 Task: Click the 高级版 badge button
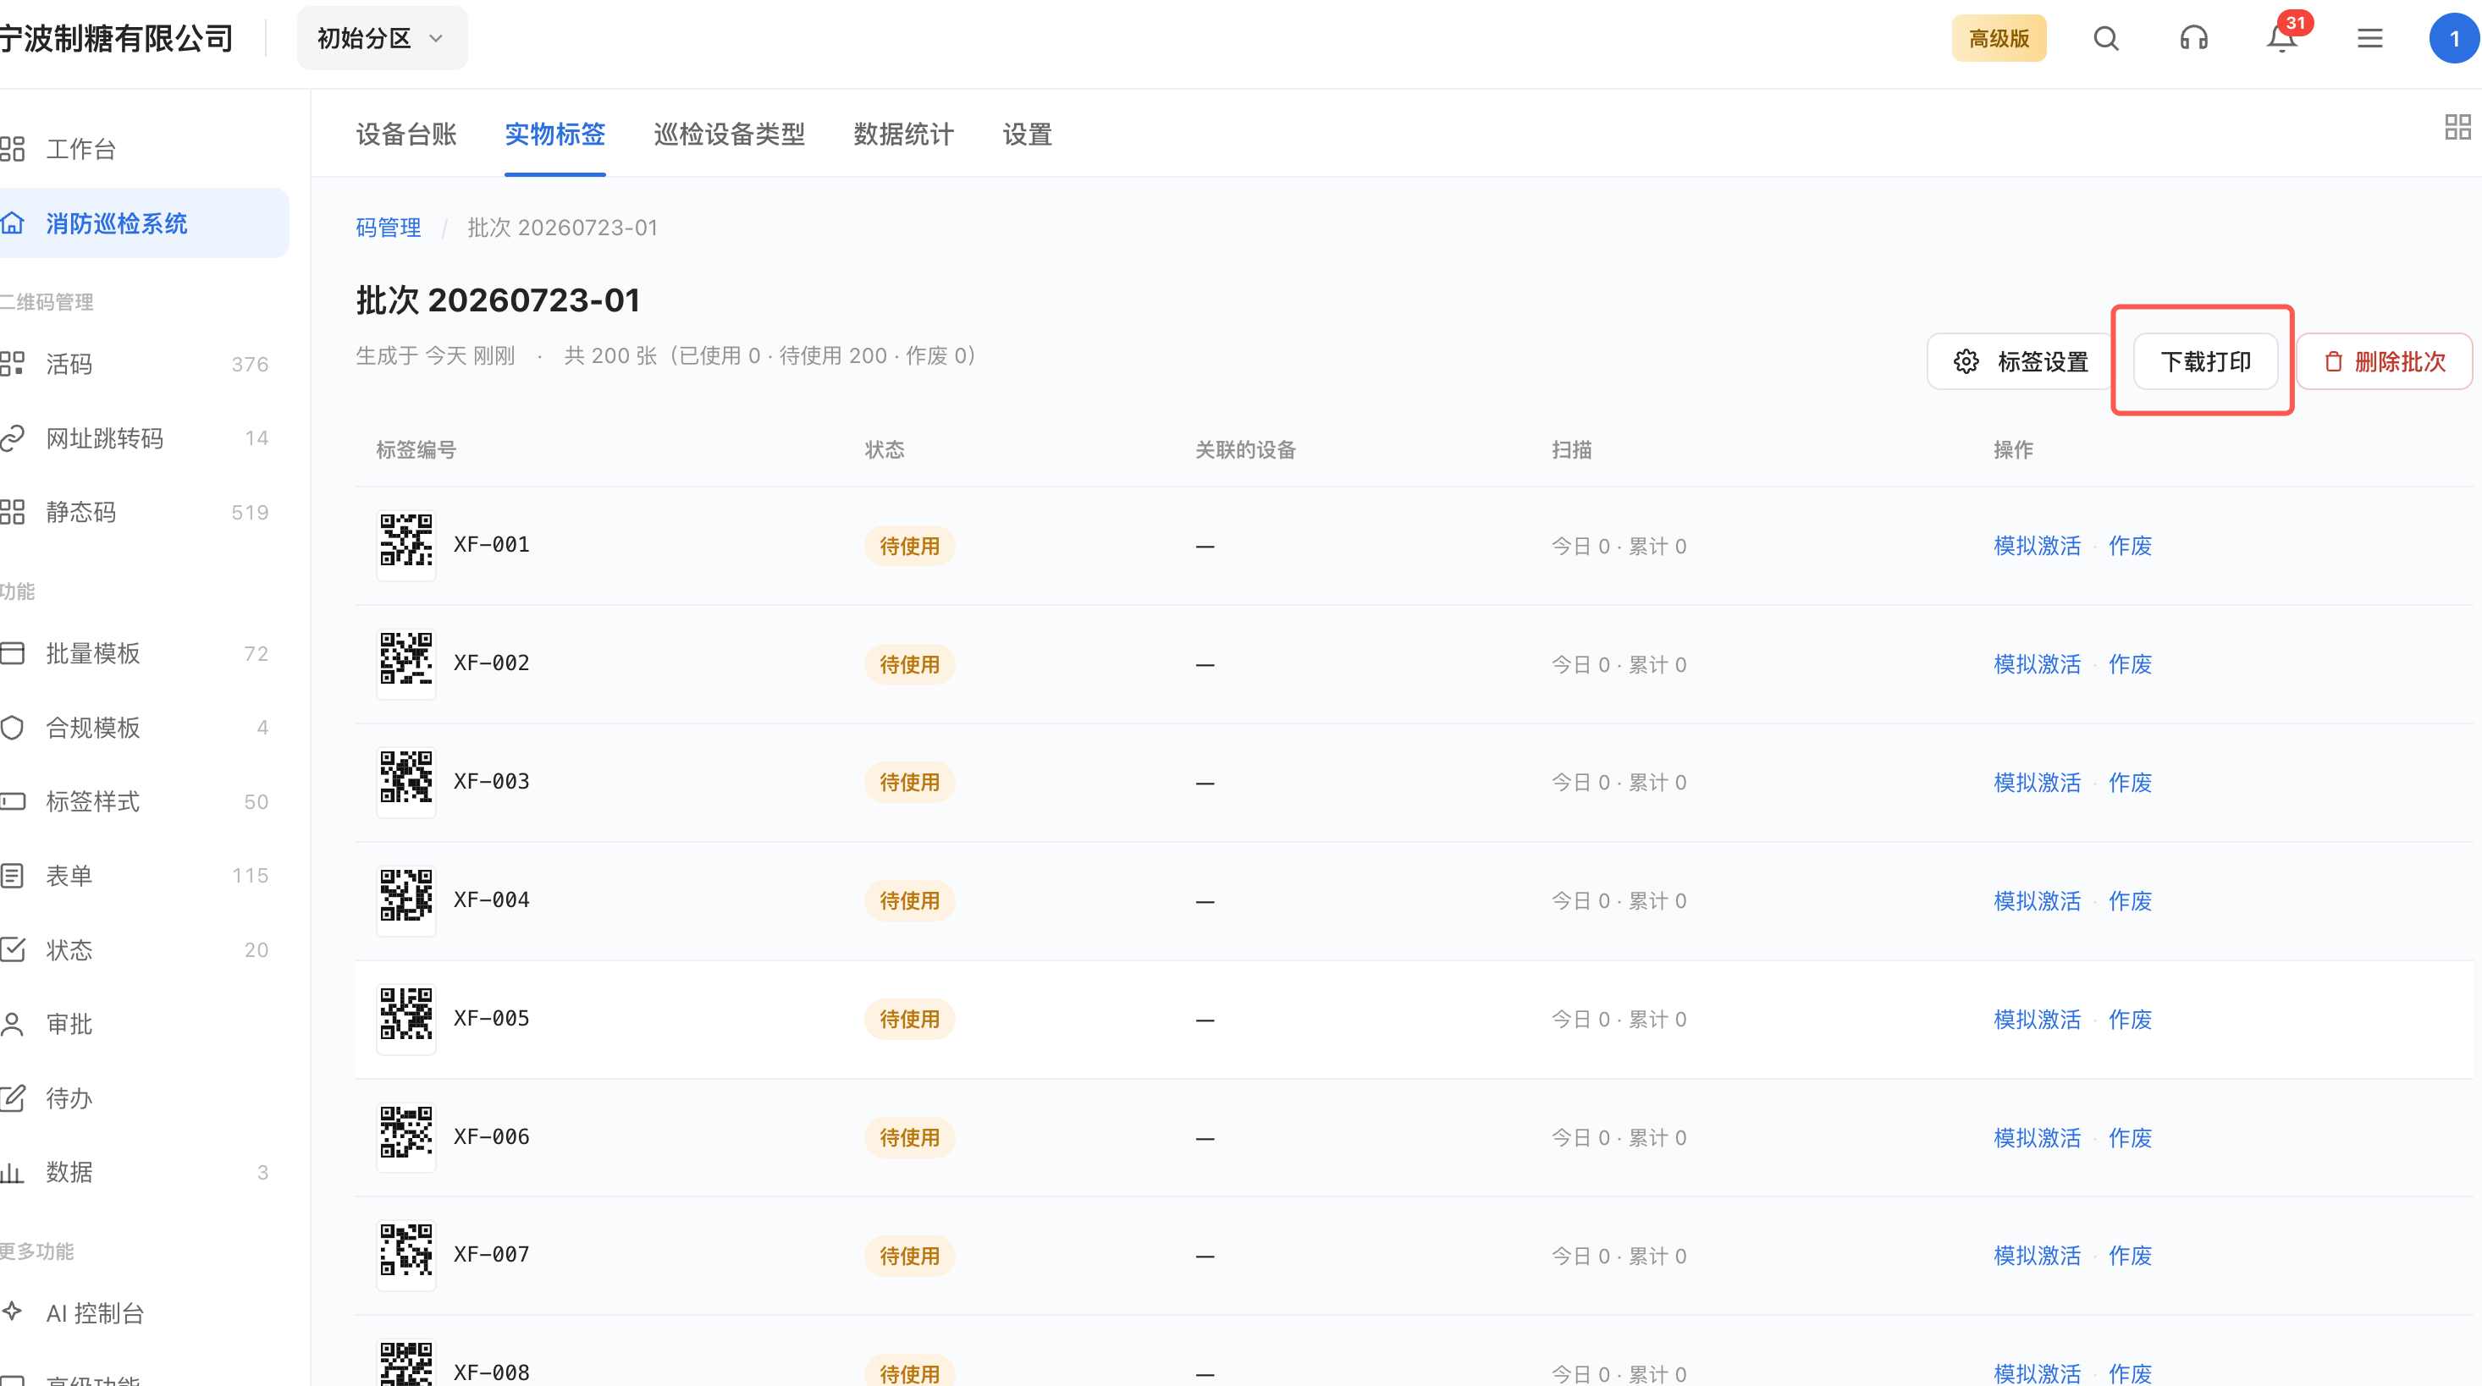[1999, 39]
